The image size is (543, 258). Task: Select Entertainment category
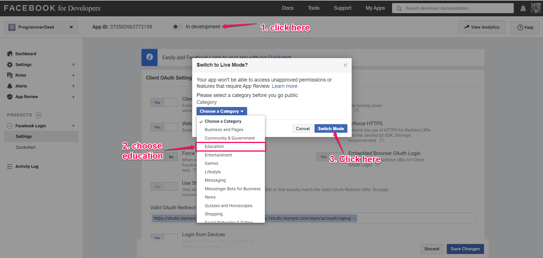(x=231, y=155)
